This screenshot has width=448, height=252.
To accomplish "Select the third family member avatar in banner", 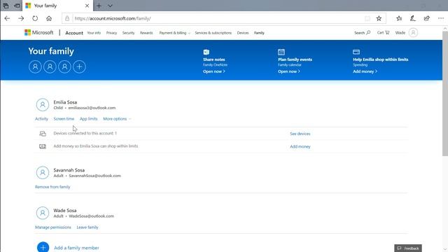I will click(x=65, y=67).
